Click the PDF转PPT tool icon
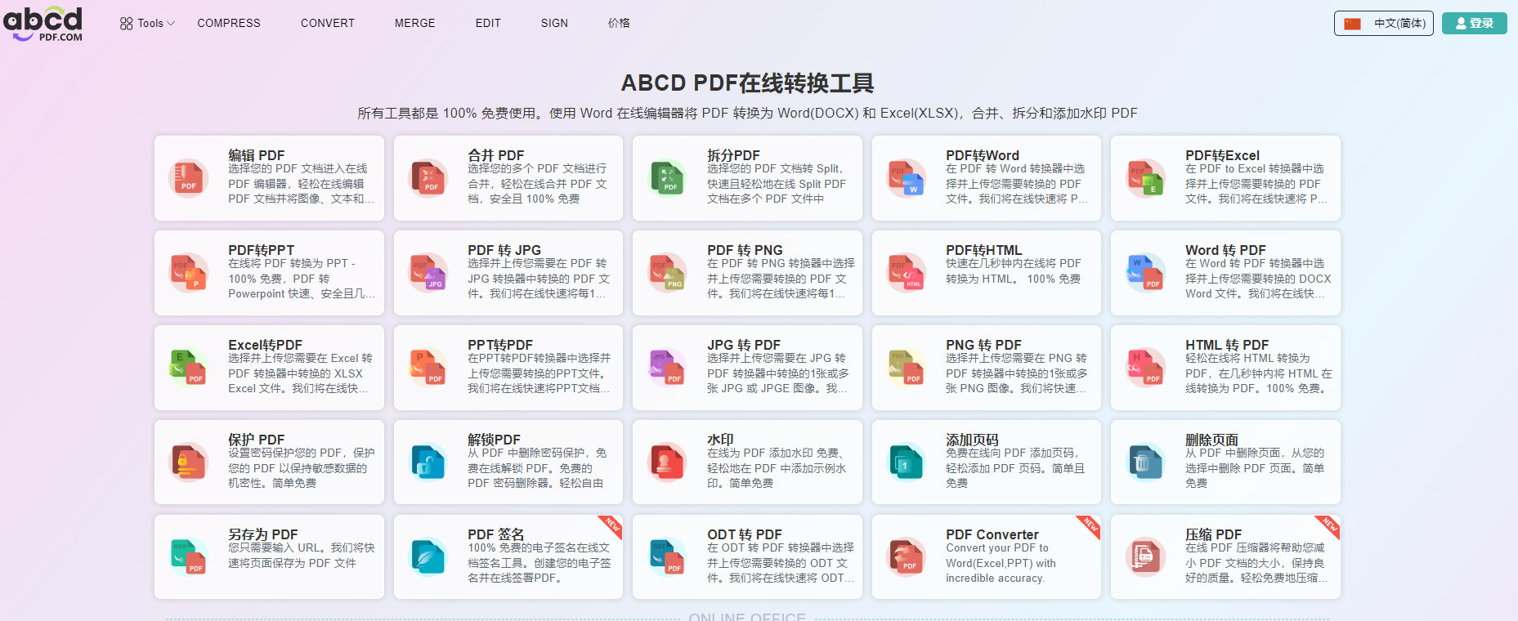This screenshot has height=621, width=1518. (x=189, y=273)
